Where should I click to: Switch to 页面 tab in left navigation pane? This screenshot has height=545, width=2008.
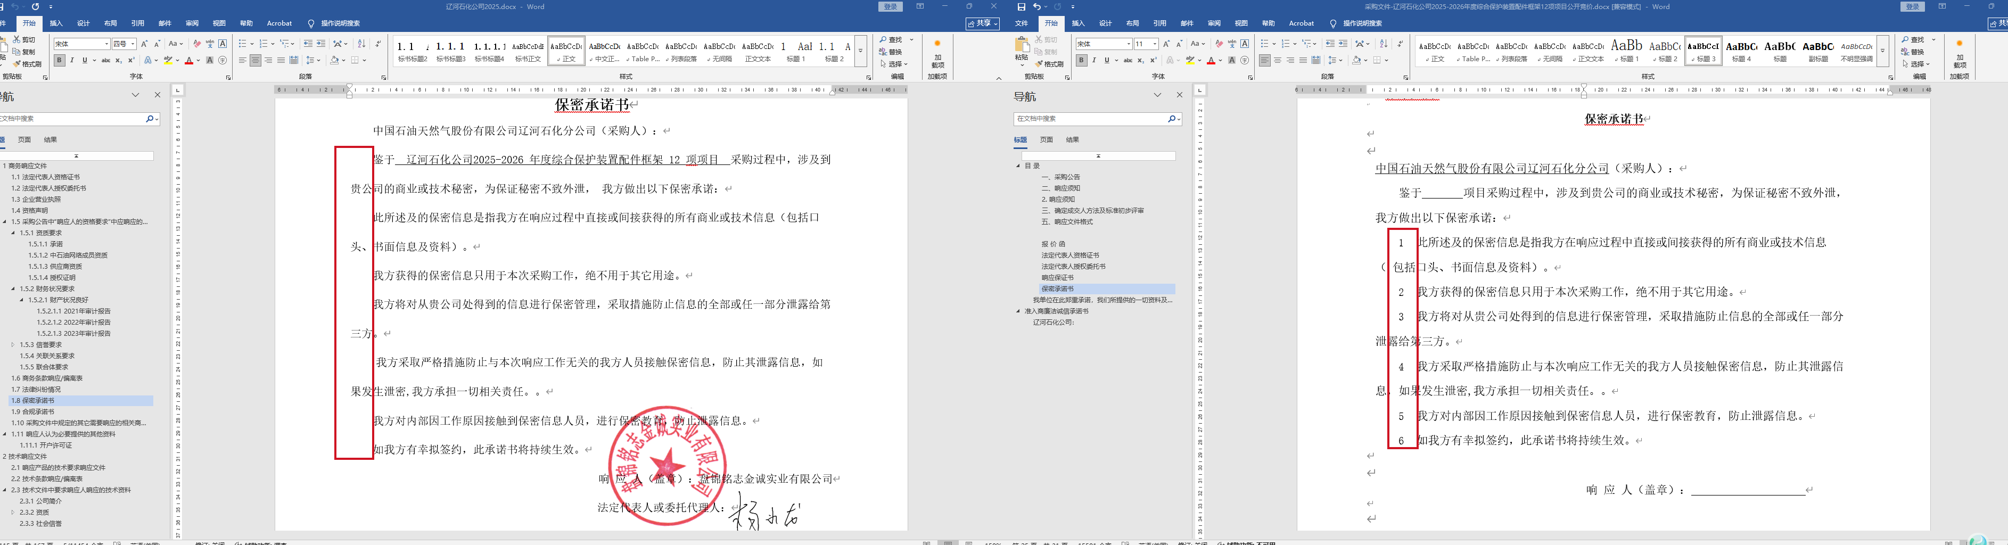[25, 139]
